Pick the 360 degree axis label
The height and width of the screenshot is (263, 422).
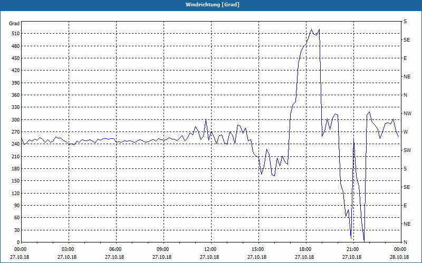click(x=16, y=95)
